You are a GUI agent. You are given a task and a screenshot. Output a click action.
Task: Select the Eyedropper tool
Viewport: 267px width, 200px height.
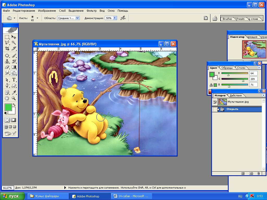[x=14, y=92]
